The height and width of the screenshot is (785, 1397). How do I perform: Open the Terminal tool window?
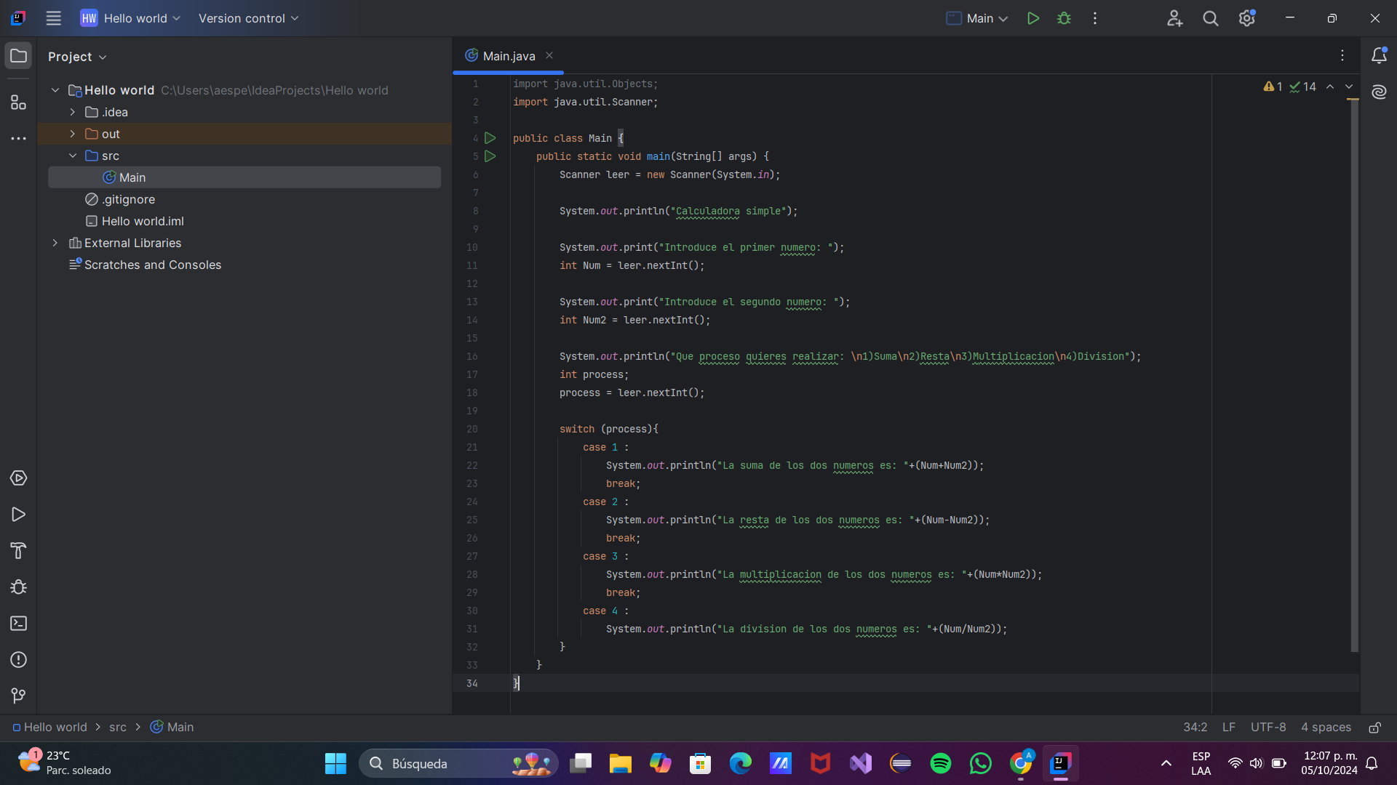[19, 624]
